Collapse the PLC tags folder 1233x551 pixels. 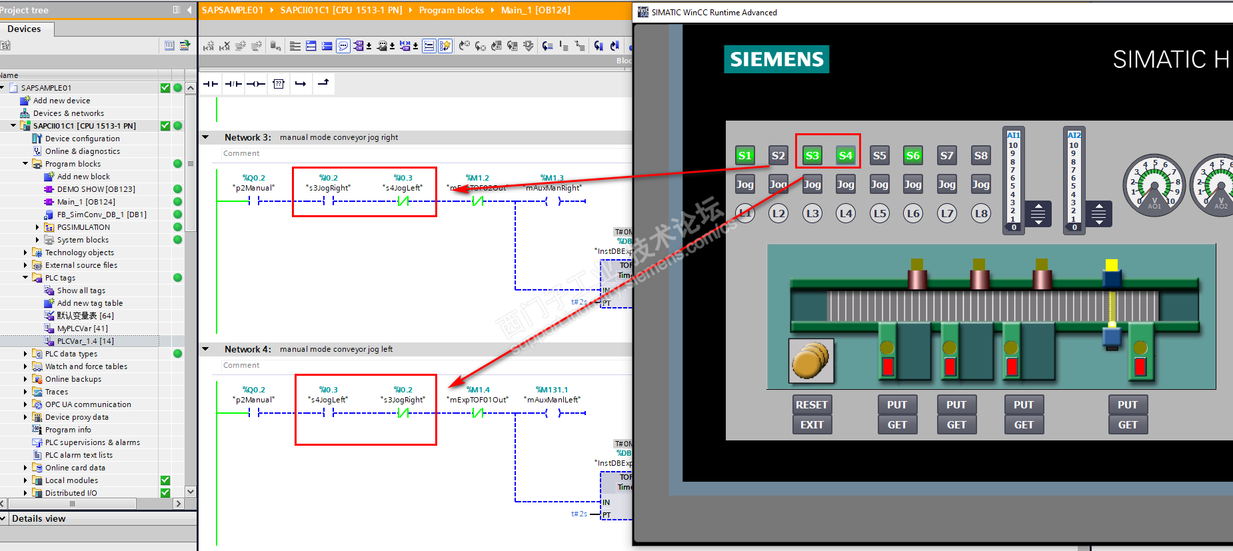(25, 278)
